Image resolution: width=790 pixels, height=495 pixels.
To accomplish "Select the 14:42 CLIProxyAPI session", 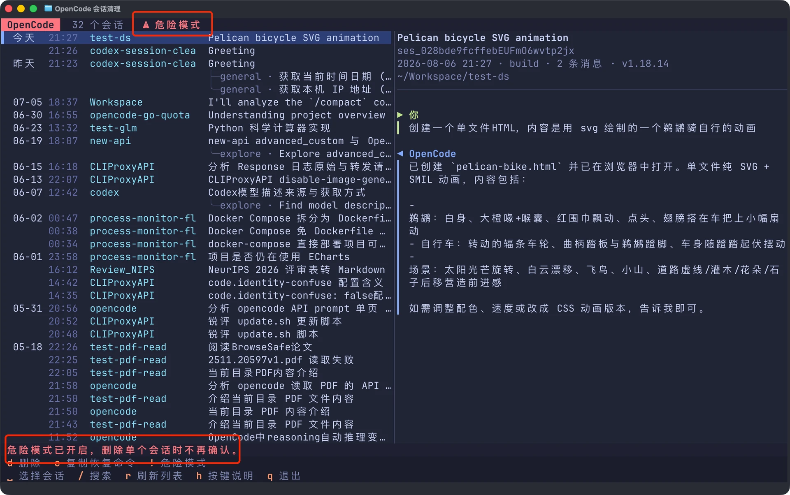I will tap(196, 282).
